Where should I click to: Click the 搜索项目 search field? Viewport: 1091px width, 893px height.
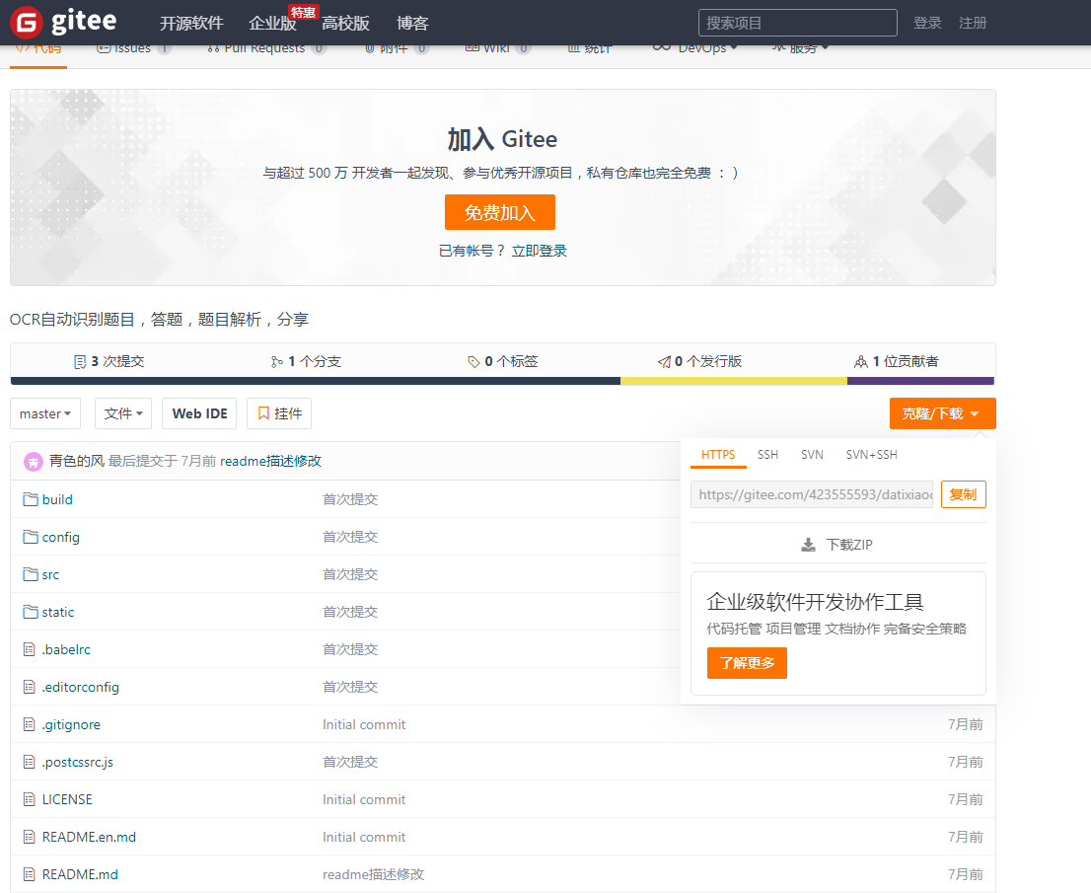(797, 22)
